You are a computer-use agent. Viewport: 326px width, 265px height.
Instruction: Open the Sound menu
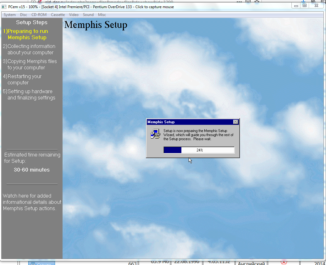tap(88, 15)
